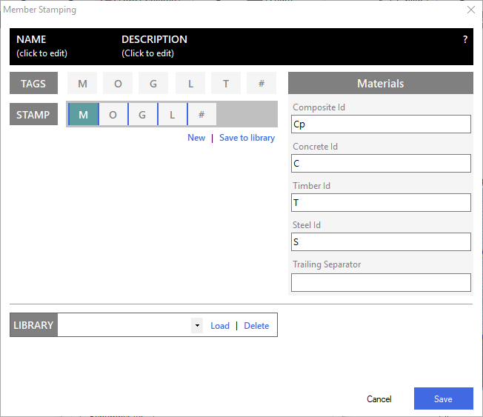Expand the LIBRARY dropdown arrow
Screen dimensions: 483x417
[196, 325]
